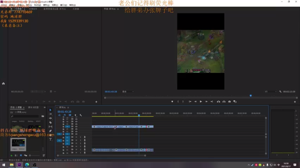Open the Edit menu
This screenshot has height=168, width=300.
click(12, 5)
